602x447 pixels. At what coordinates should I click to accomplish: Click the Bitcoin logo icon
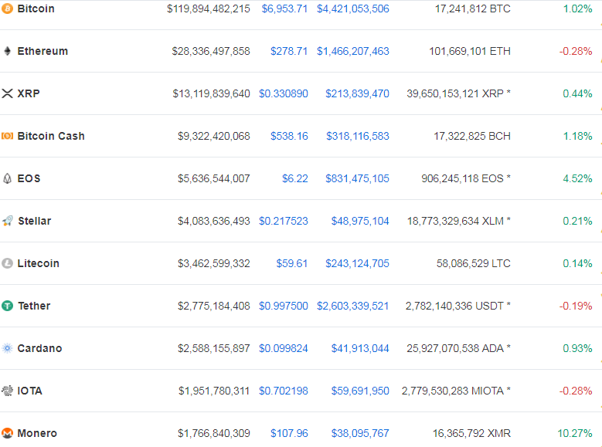pos(7,8)
